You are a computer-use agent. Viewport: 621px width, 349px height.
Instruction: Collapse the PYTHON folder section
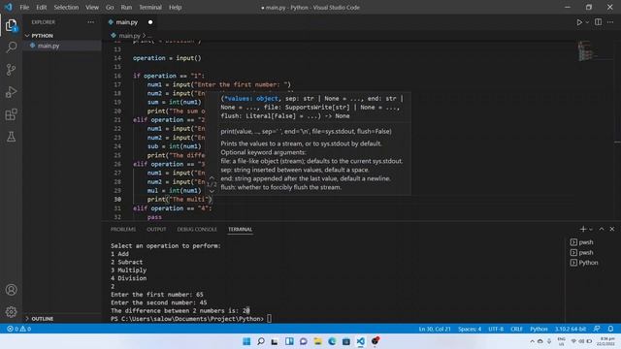[x=43, y=36]
